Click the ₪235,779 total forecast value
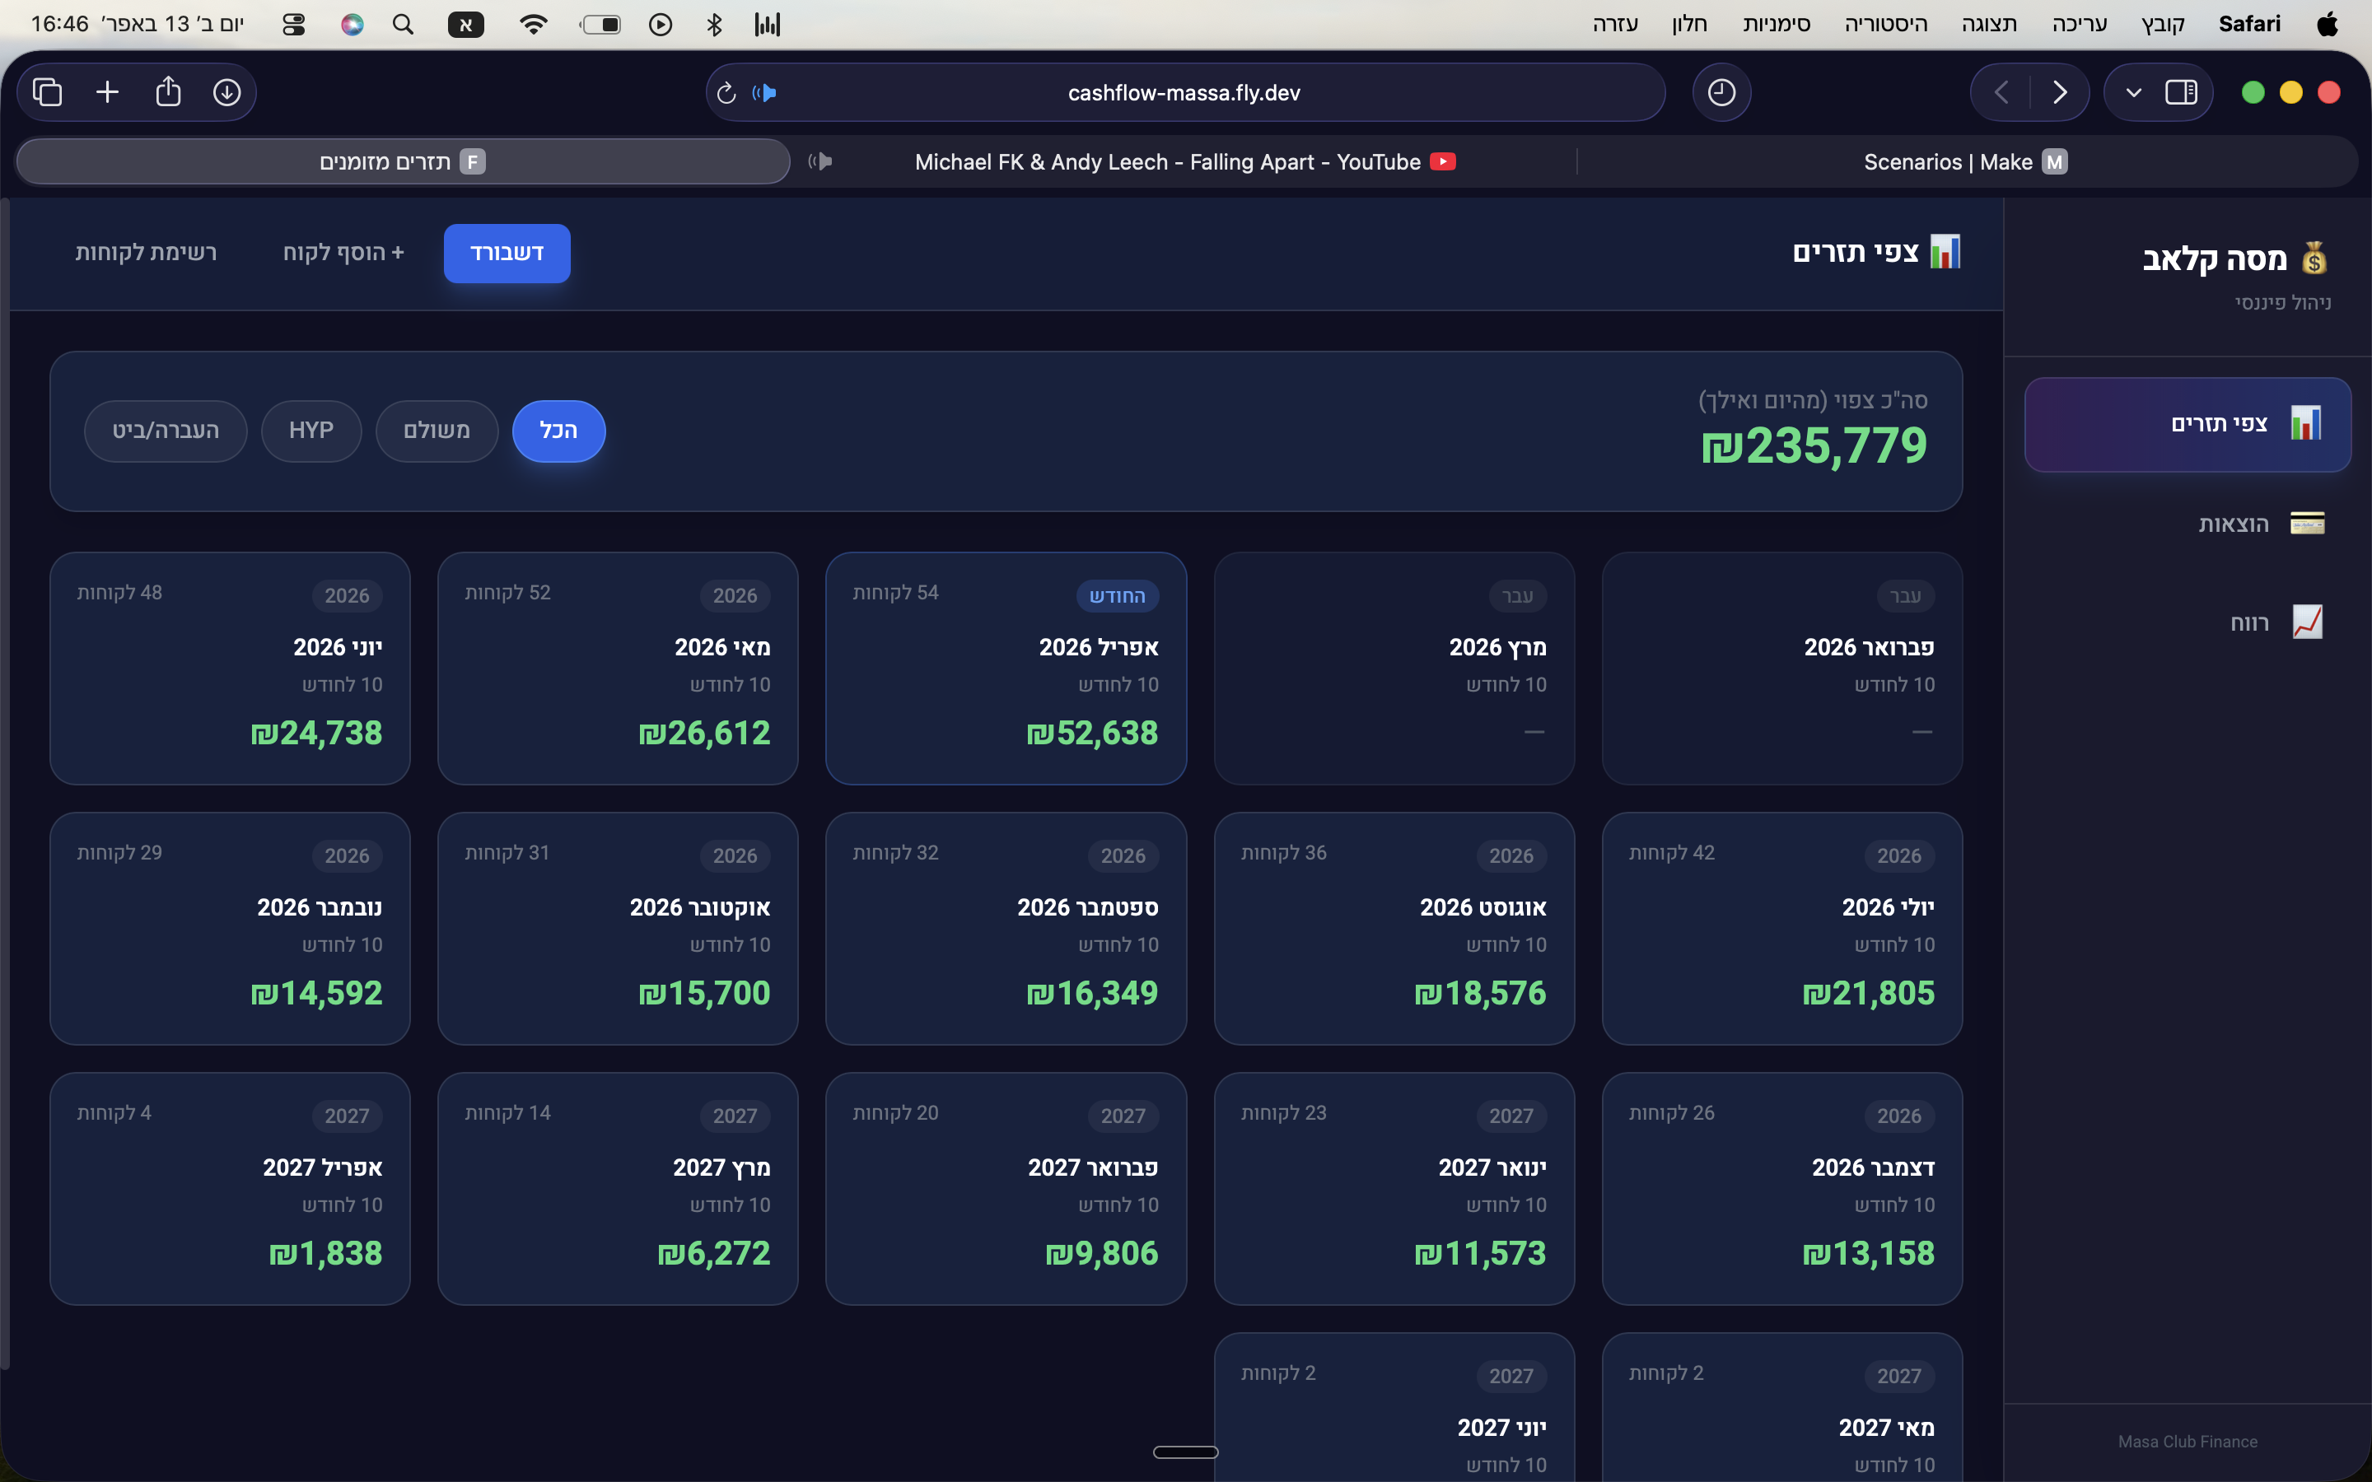The height and width of the screenshot is (1482, 2372). (x=1814, y=446)
